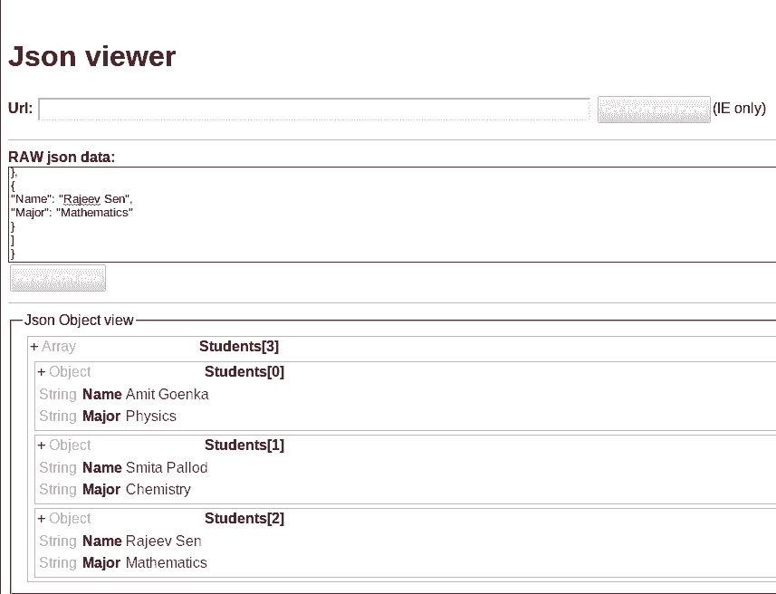Click the Json viewer heading
The image size is (776, 594).
92,56
